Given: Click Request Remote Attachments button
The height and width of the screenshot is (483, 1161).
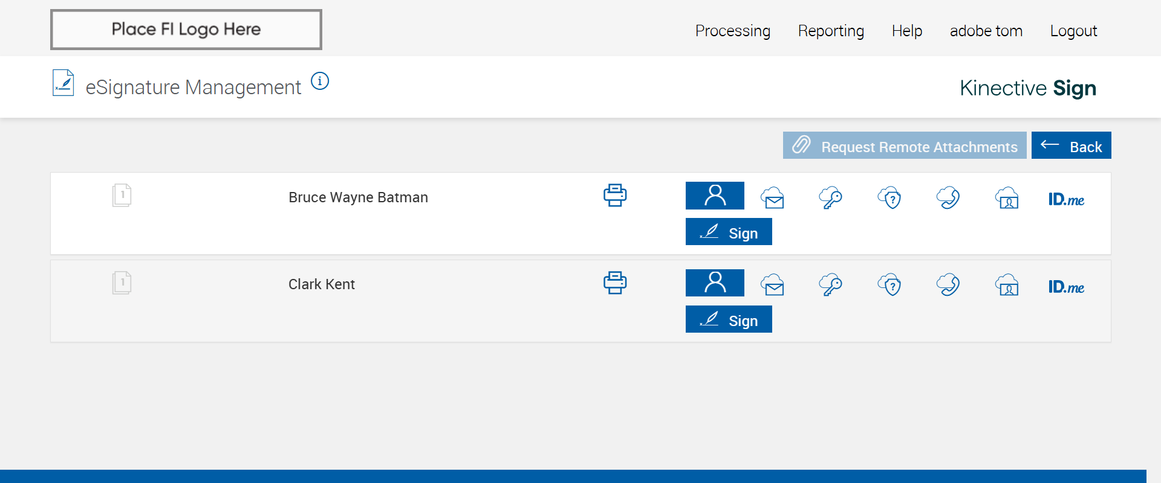Looking at the screenshot, I should tap(905, 146).
